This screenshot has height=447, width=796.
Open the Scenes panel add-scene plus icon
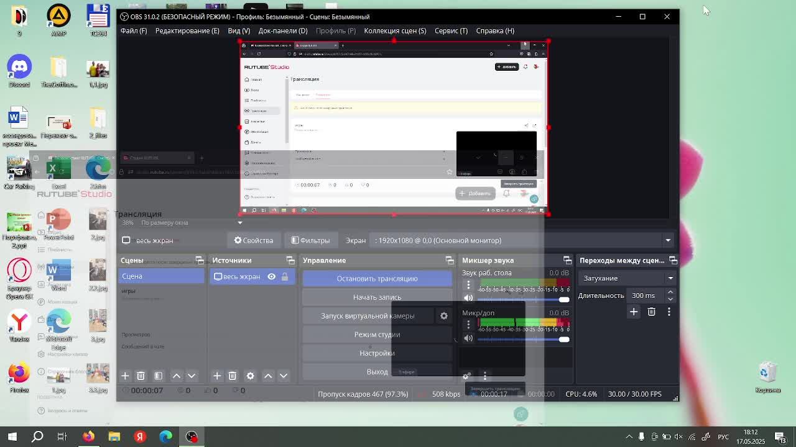tap(125, 376)
